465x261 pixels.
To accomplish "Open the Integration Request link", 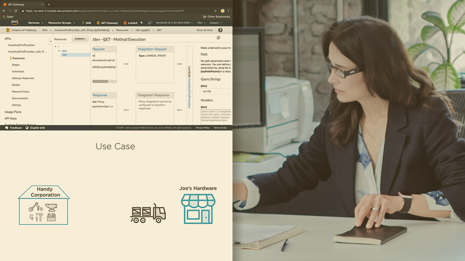I will coord(152,49).
